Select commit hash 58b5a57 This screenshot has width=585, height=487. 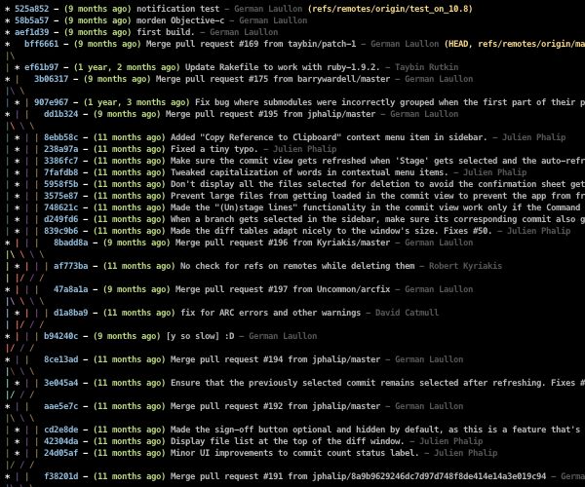(x=32, y=20)
